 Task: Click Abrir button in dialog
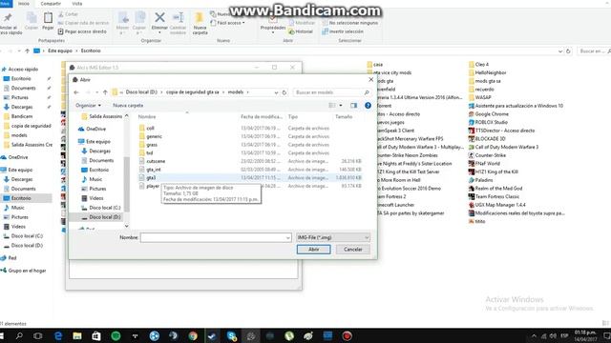tap(314, 250)
